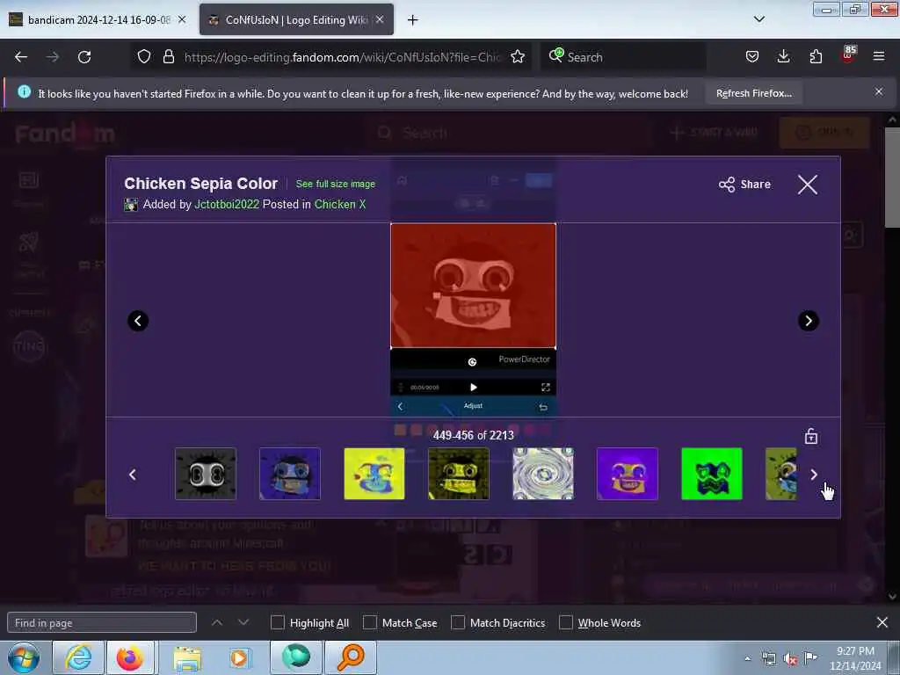Show next image with right arrow circle

click(809, 321)
